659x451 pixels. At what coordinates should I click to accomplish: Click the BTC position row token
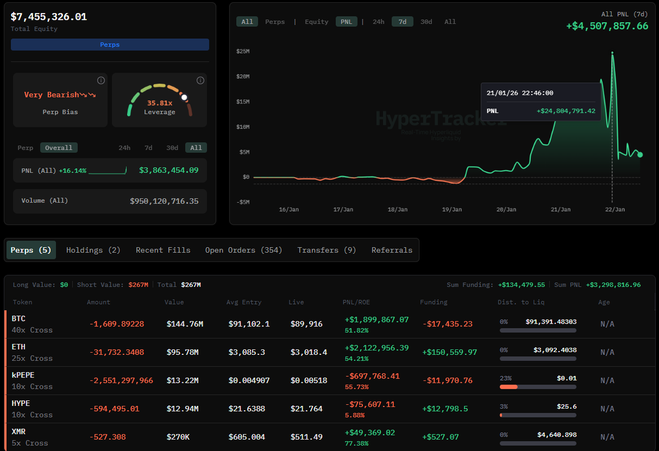tap(19, 319)
